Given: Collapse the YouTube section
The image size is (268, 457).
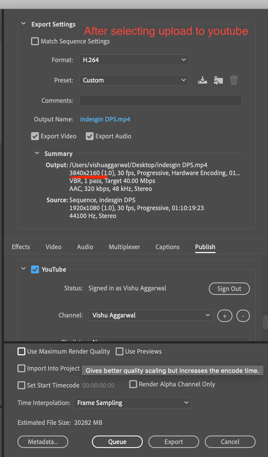Looking at the screenshot, I should pos(23,269).
